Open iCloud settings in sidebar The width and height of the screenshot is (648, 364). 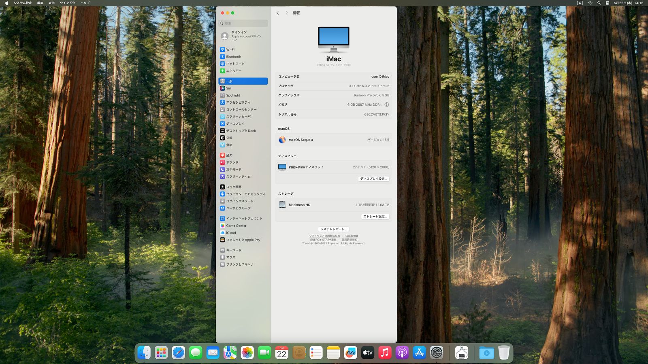pyautogui.click(x=243, y=233)
